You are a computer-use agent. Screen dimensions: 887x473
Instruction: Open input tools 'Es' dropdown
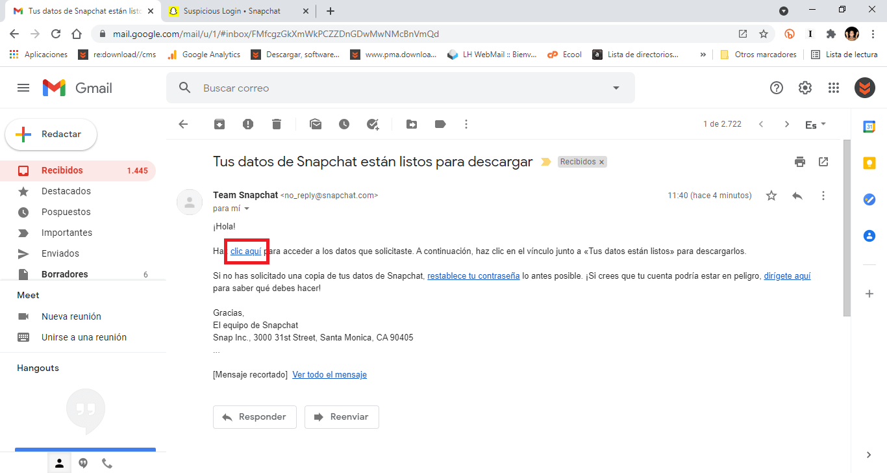click(x=816, y=124)
